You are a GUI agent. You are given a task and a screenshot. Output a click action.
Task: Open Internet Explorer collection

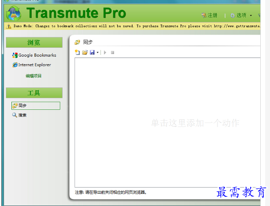32,65
